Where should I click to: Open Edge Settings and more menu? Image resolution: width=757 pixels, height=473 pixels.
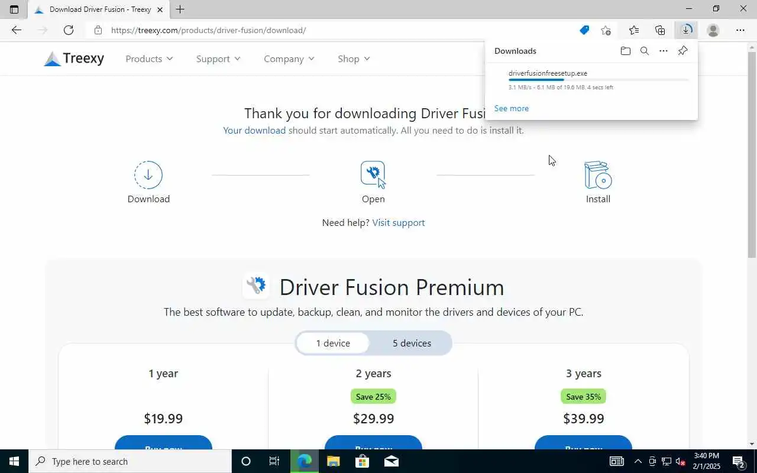coord(740,30)
